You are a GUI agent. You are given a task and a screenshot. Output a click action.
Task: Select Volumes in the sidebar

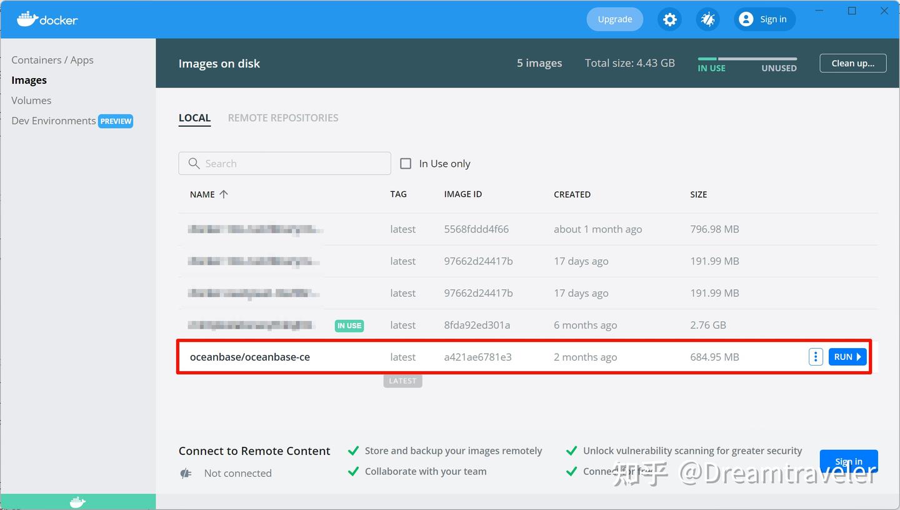coord(31,100)
